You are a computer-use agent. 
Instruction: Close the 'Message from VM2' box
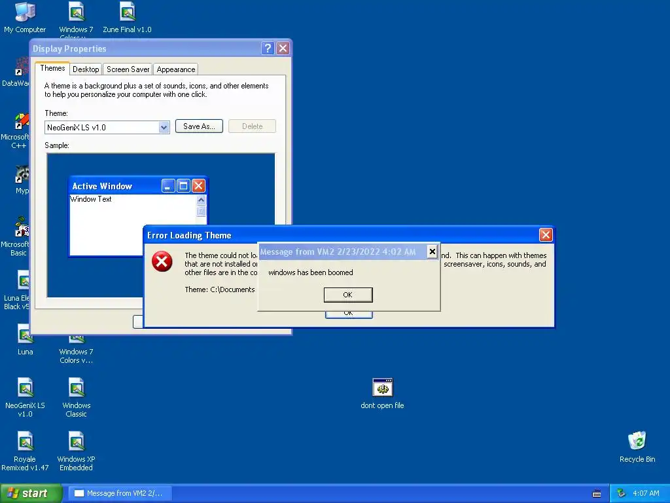[x=432, y=251]
